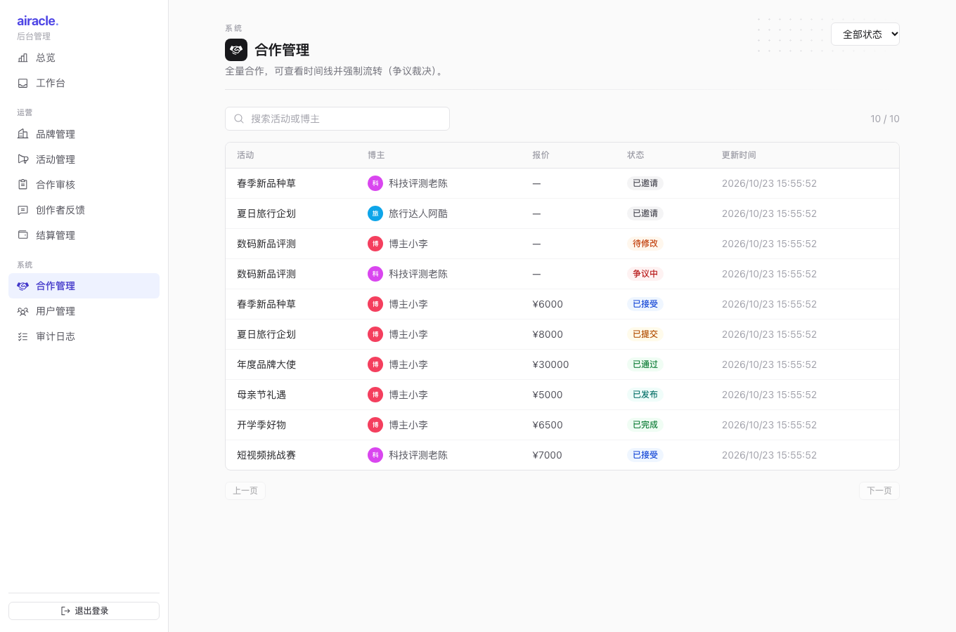Screen dimensions: 956x632
Task: Click the 合作审核 clipboard icon
Action: [x=22, y=185]
